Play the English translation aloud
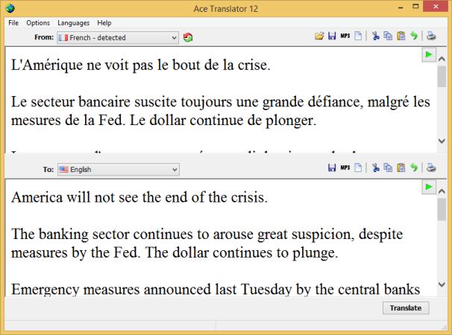 (x=429, y=188)
